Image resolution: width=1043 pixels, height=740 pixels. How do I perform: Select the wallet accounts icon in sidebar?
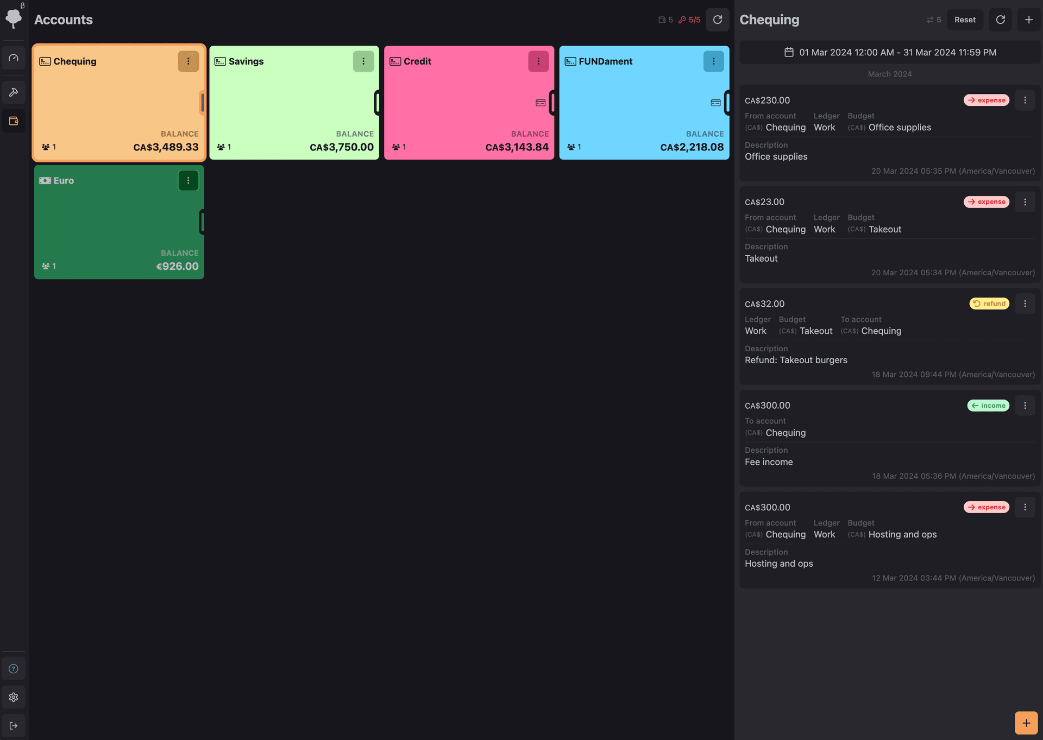point(14,121)
